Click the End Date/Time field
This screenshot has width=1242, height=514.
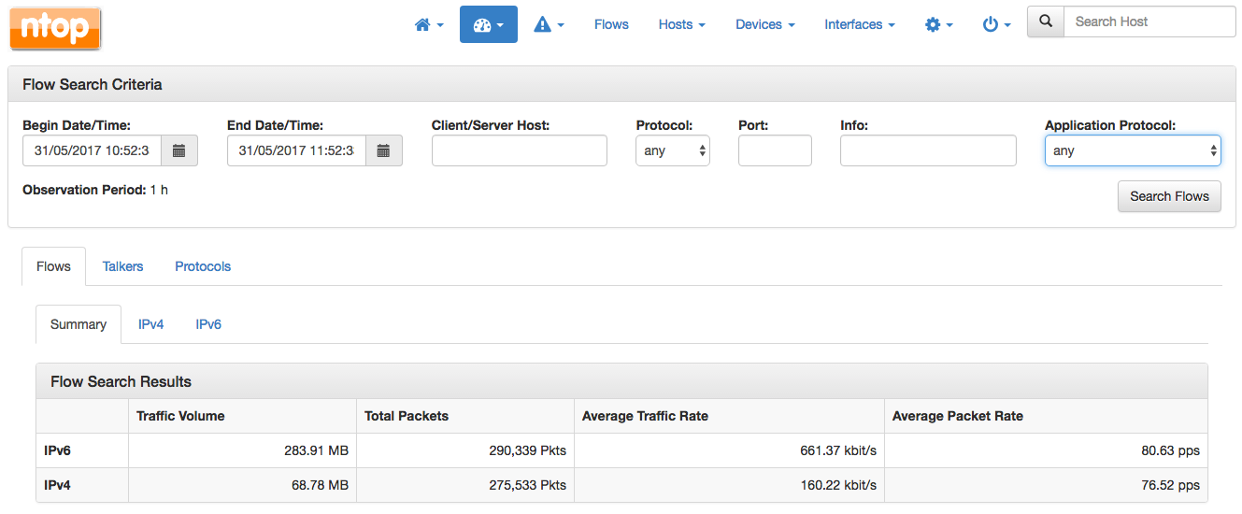pyautogui.click(x=296, y=150)
